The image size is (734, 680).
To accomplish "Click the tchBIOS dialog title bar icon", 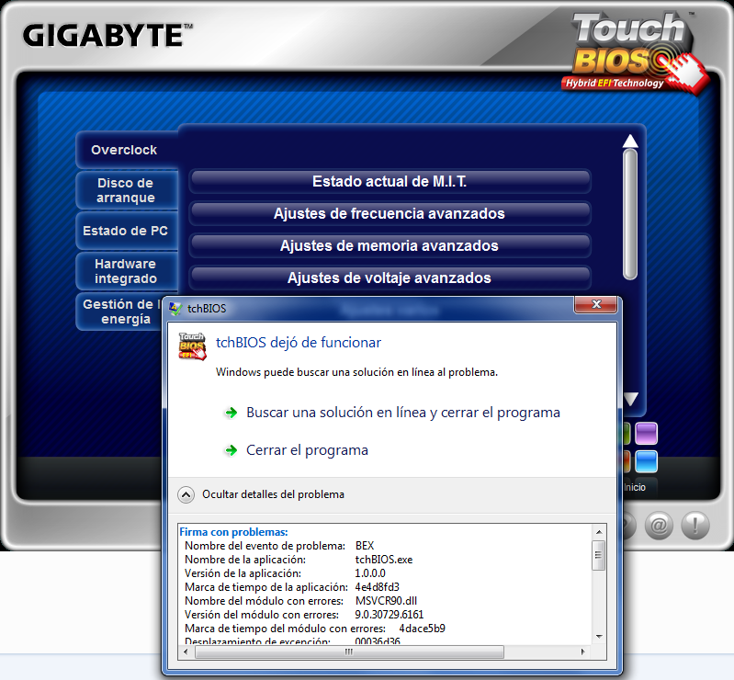I will click(175, 309).
